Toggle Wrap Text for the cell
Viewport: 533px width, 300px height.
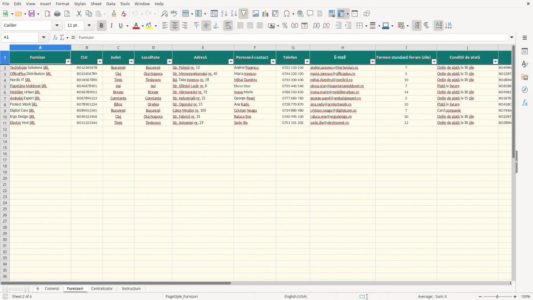click(x=228, y=26)
